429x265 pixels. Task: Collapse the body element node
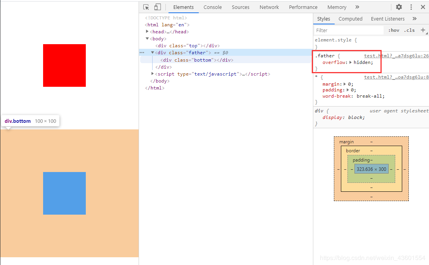(x=147, y=39)
